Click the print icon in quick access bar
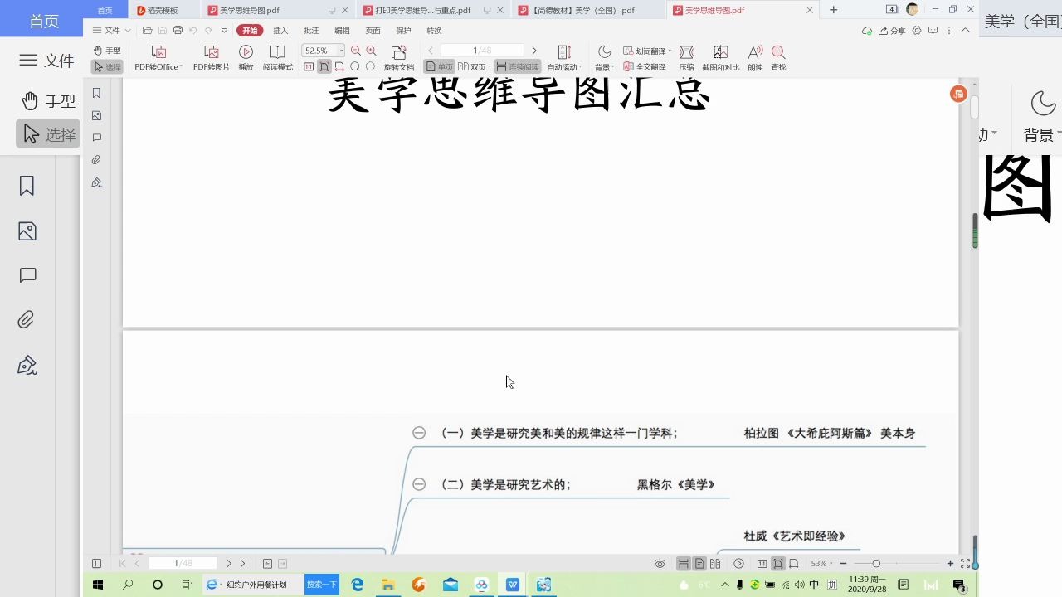The image size is (1062, 597). (x=178, y=31)
